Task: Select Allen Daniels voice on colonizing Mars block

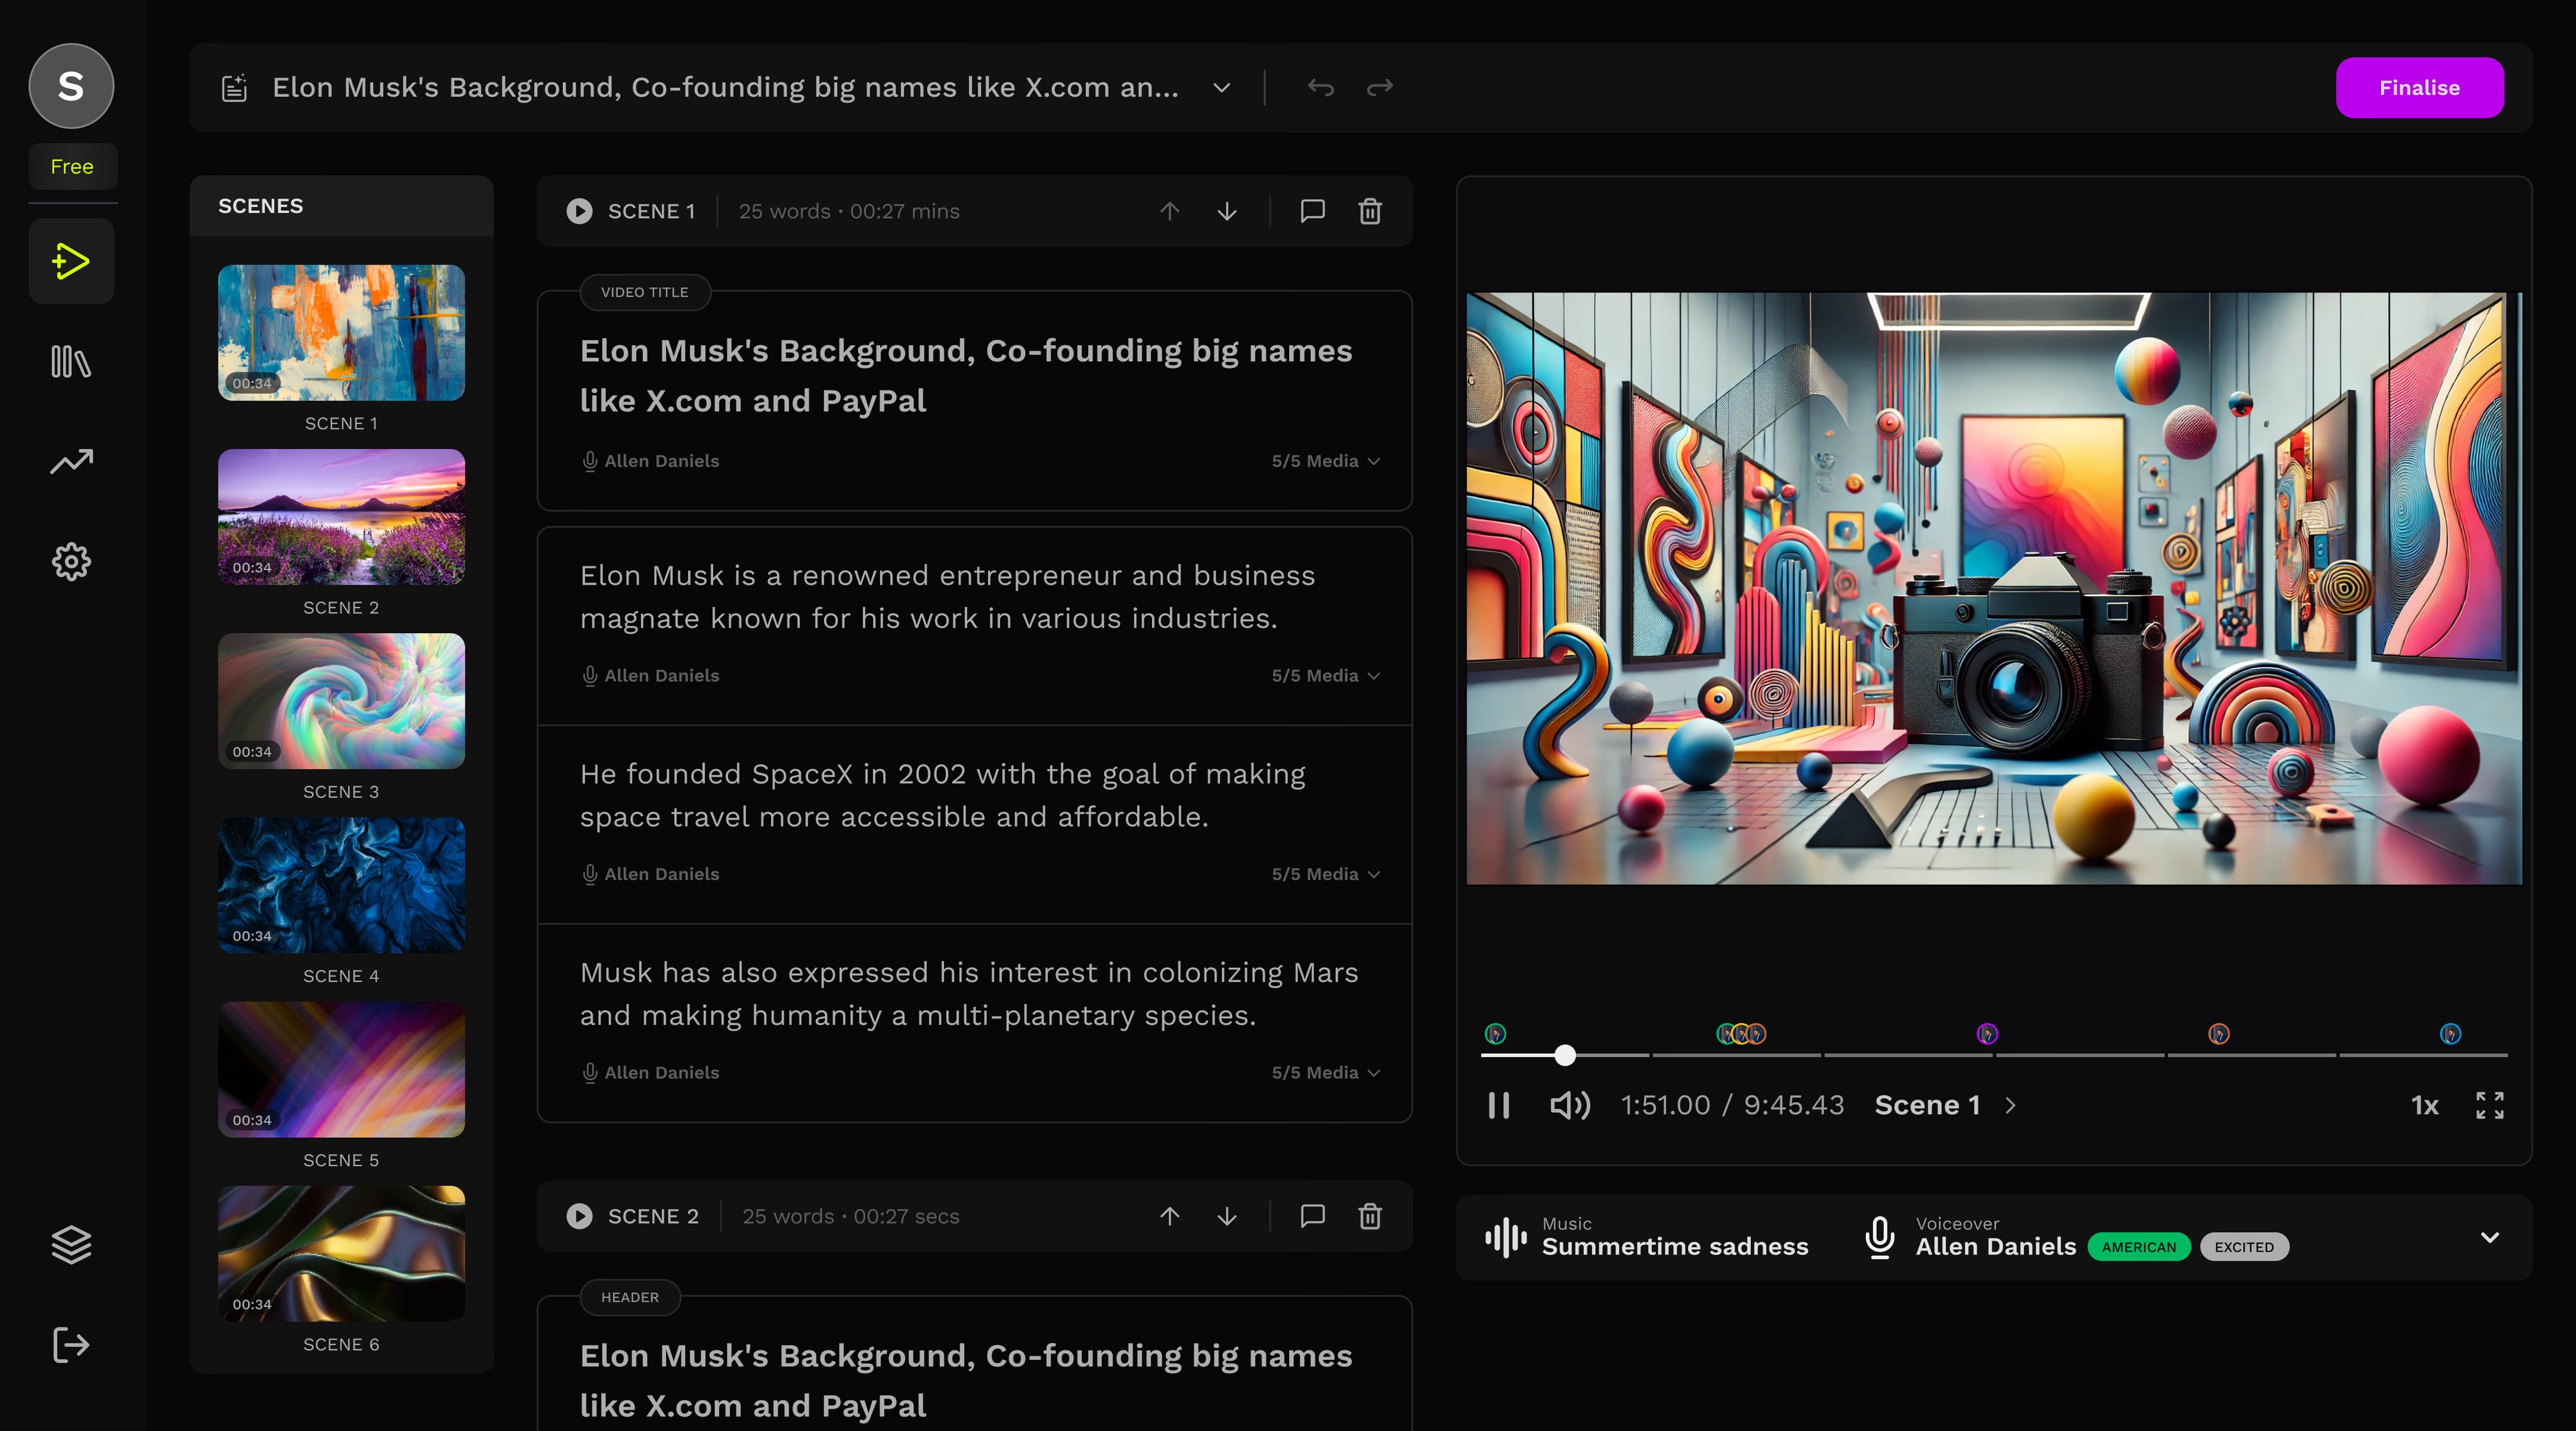Action: (651, 1073)
